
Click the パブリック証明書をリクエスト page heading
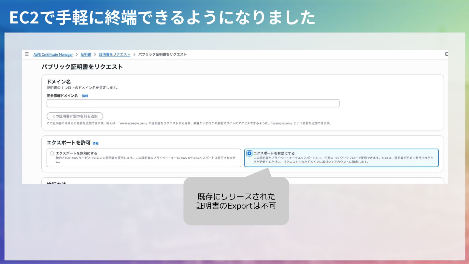tap(82, 67)
